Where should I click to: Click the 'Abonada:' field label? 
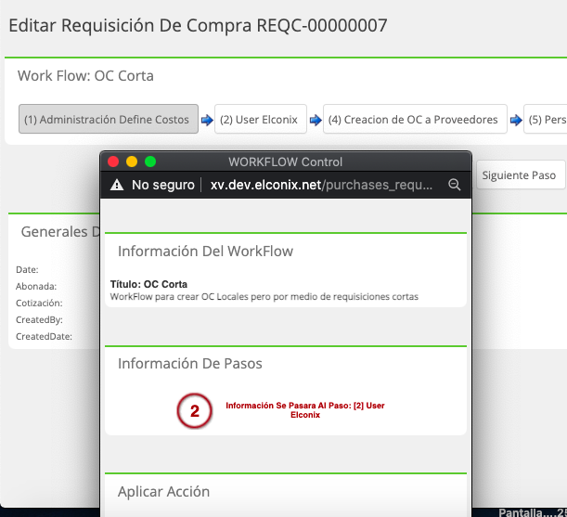point(36,286)
